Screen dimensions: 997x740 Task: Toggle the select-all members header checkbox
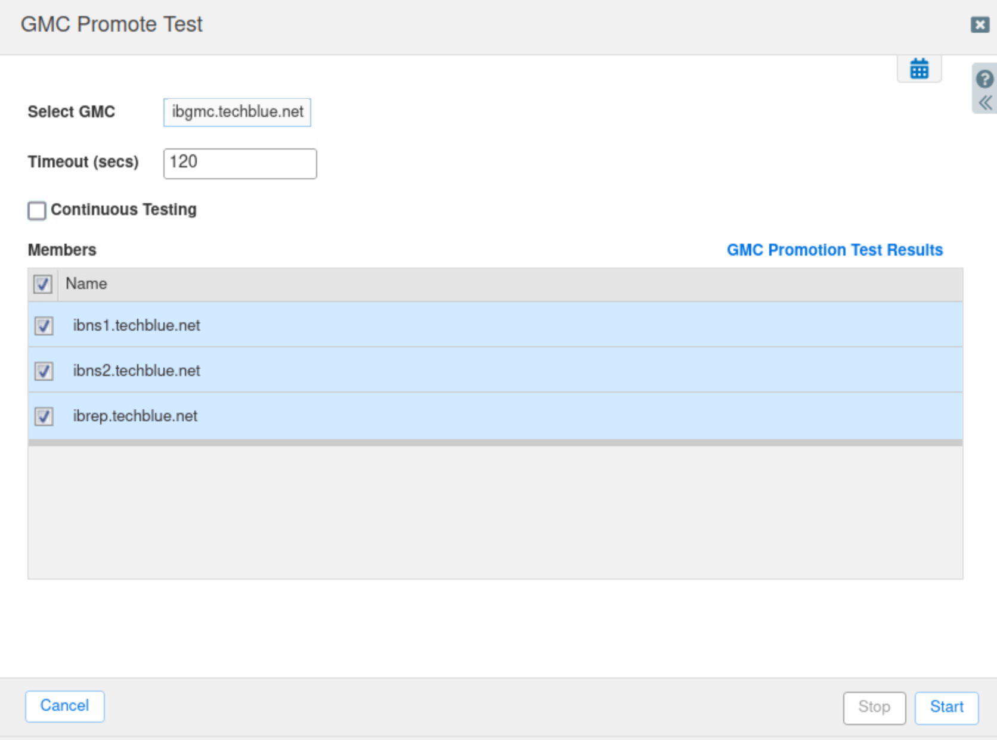point(43,284)
